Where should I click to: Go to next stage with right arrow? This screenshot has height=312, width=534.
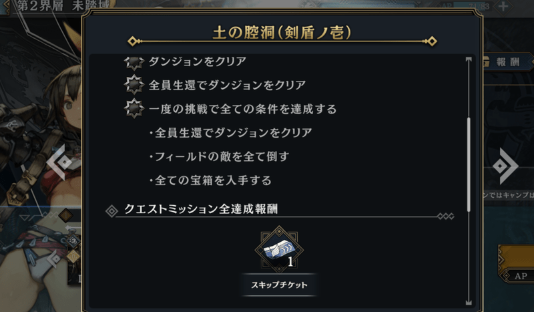coord(505,162)
